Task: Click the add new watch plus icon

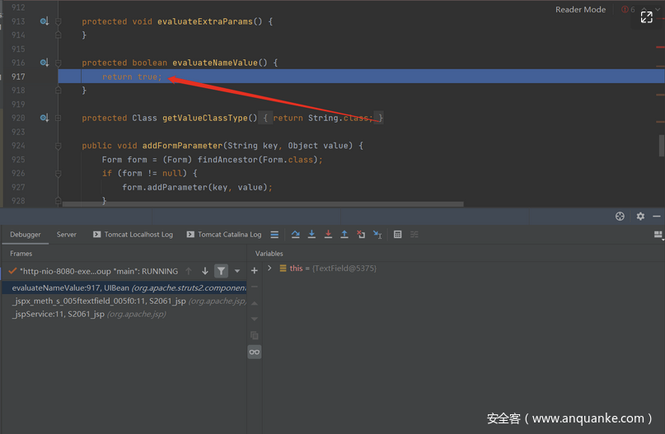Action: (255, 270)
